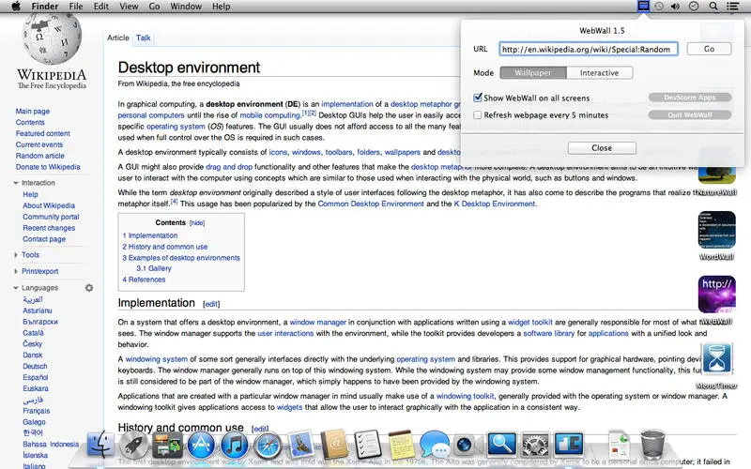
Task: Hide the Contents table via [hide]
Action: [197, 223]
